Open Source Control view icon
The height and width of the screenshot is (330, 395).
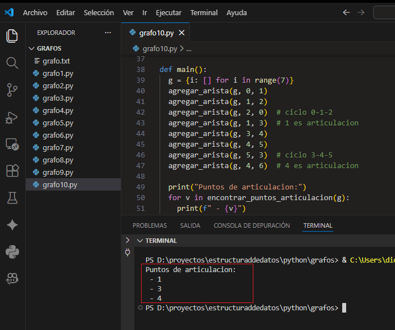[x=12, y=89]
